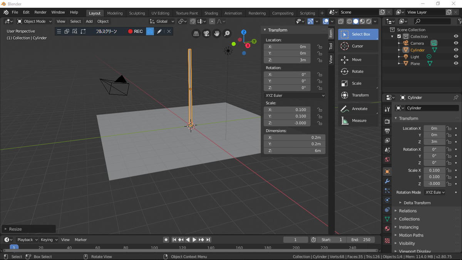The image size is (462, 260).
Task: Open Modifiers wrench properties tab
Action: coord(387,181)
